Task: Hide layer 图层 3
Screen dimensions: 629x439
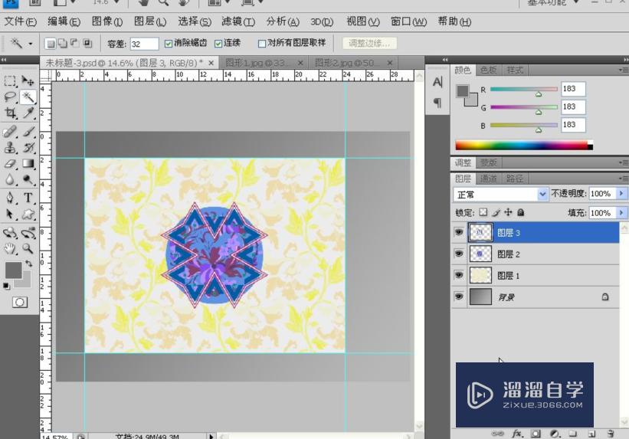Action: [x=459, y=232]
